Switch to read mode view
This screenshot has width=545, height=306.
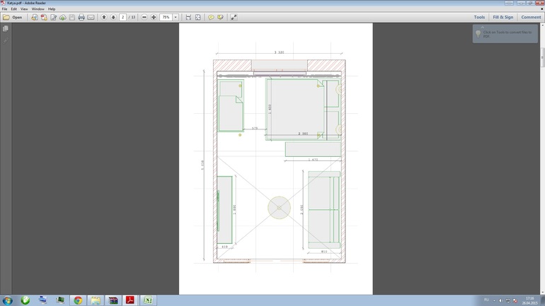point(234,17)
